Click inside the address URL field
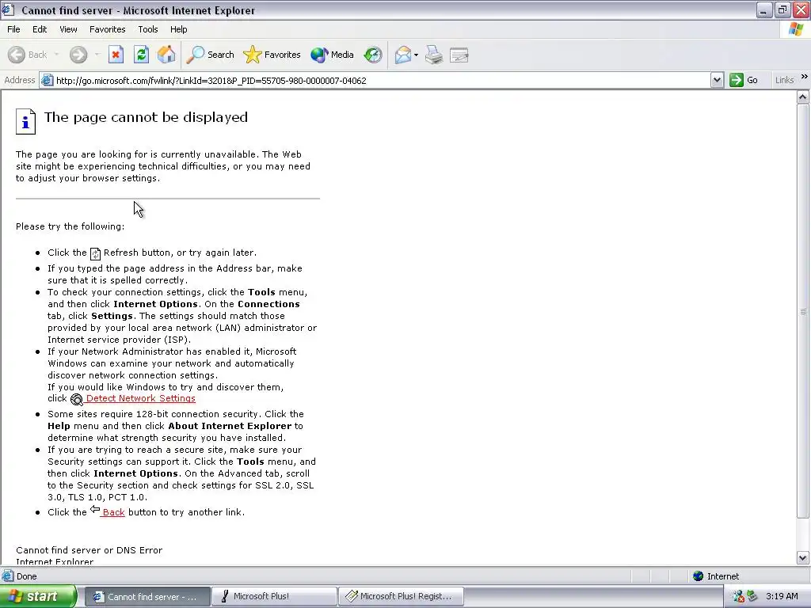Image resolution: width=811 pixels, height=608 pixels. click(x=383, y=80)
